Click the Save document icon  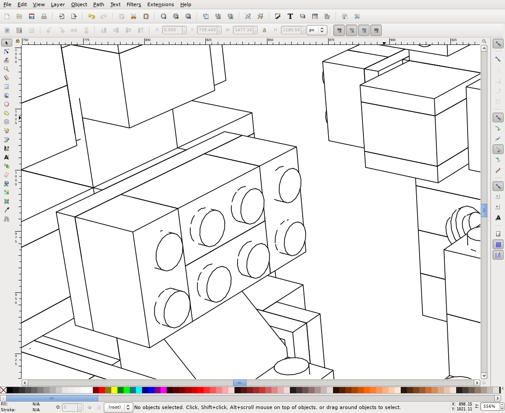pos(32,16)
